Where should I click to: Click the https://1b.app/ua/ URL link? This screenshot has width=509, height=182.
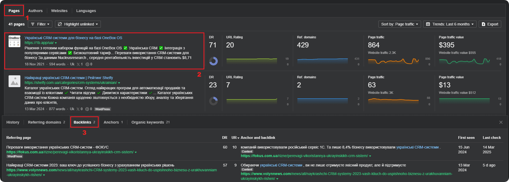click(39, 43)
